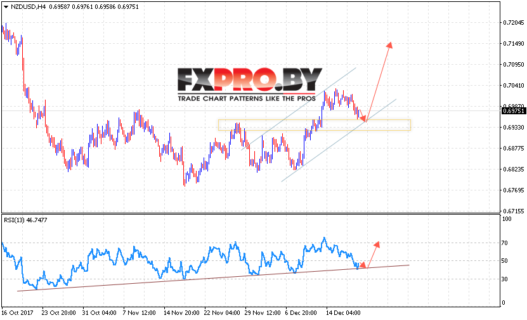Viewport: 527px width, 320px height.
Task: Click RSI scale value 30
Action: 505,279
